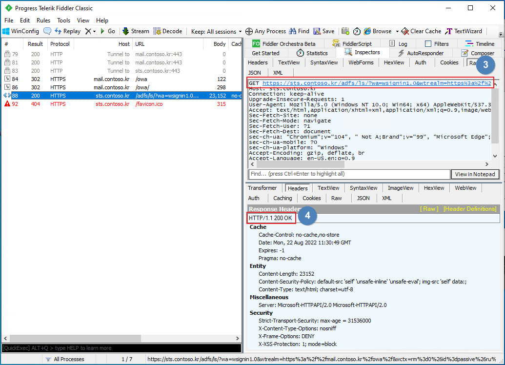Click Clear Cache toolbar button
This screenshot has height=365, width=505.
click(421, 31)
